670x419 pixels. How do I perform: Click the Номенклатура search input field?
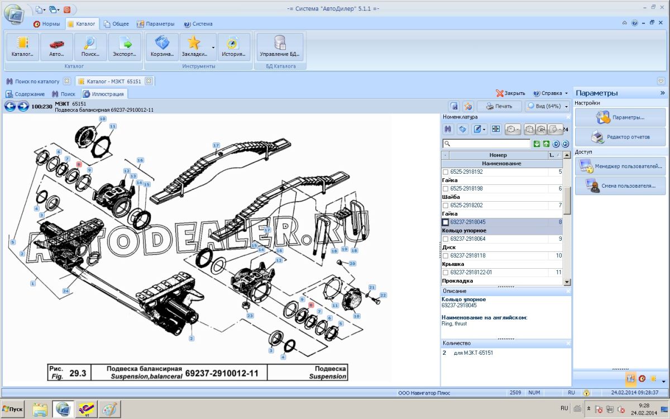[x=486, y=144]
